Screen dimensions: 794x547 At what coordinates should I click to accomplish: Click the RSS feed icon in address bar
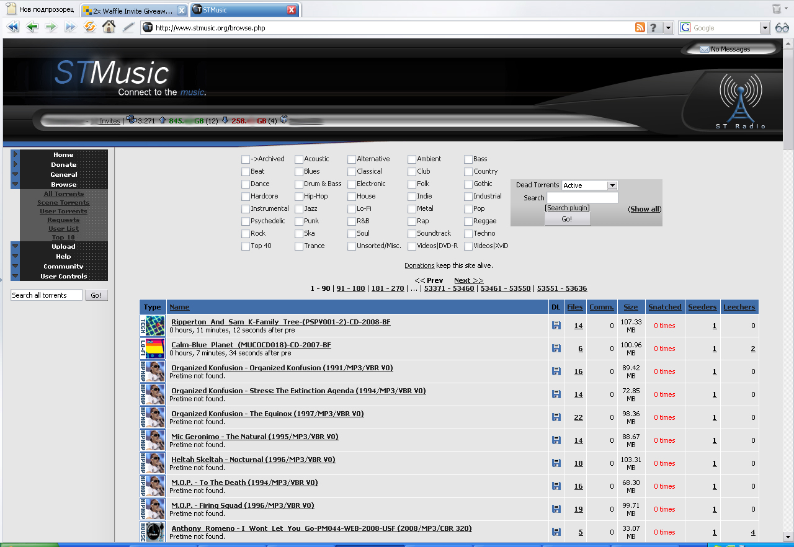(x=640, y=28)
